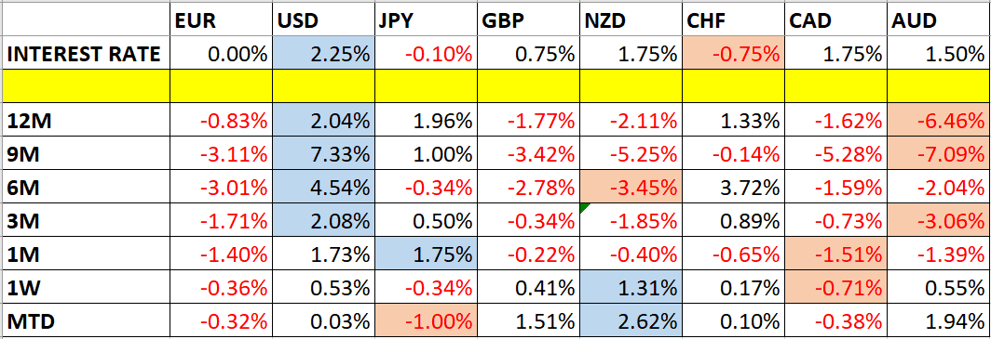This screenshot has height=339, width=991.
Task: Click the NZD 6M cell -3.45%
Action: (x=631, y=187)
